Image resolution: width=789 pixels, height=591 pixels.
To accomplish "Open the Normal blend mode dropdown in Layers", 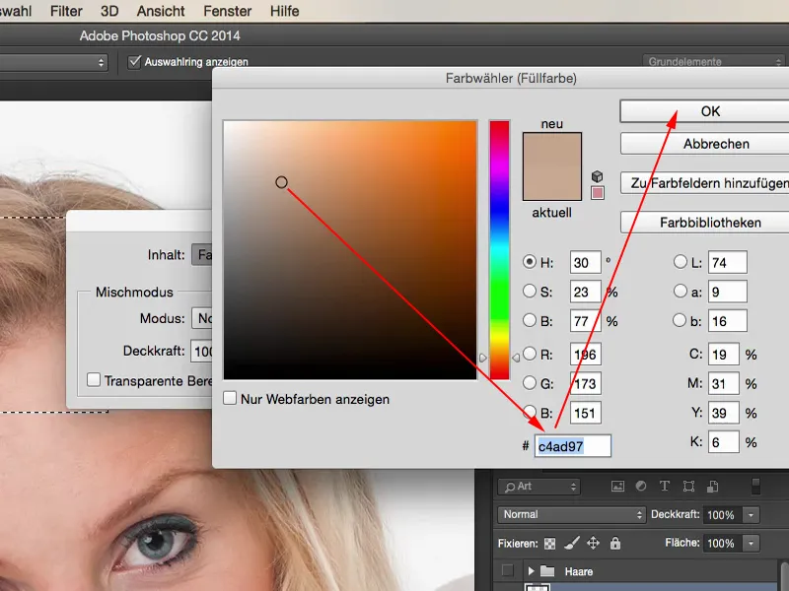I will 571,514.
